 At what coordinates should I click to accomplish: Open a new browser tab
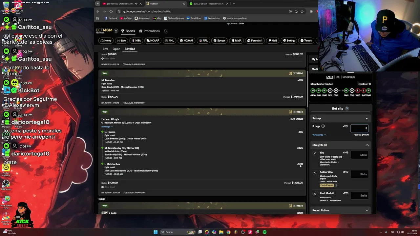click(x=234, y=4)
